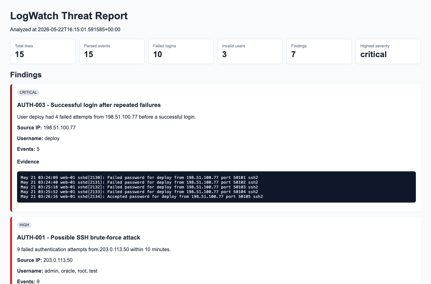
Task: Click the Invalid users value 3
Action: [x=224, y=55]
